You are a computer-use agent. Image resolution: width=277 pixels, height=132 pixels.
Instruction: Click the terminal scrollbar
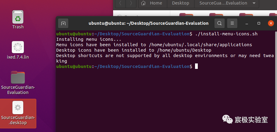pyautogui.click(x=276, y=81)
